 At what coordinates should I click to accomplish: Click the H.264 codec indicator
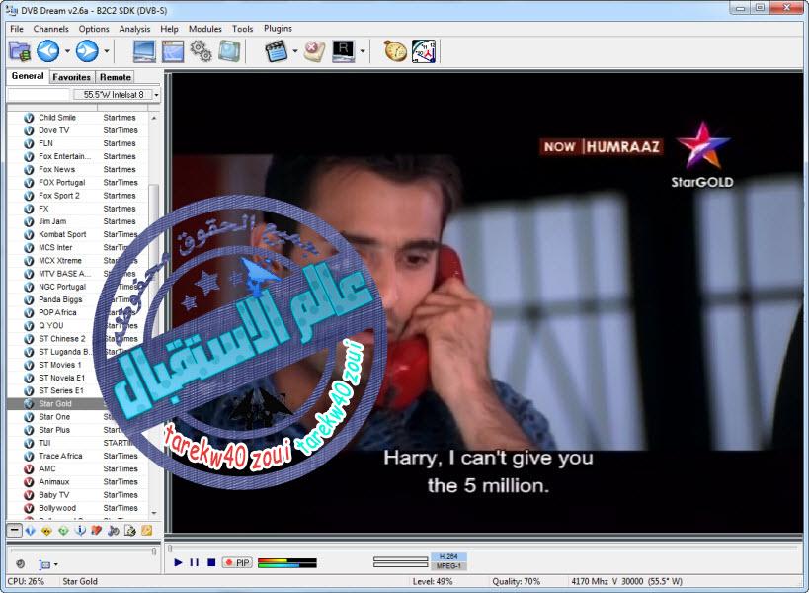[448, 556]
